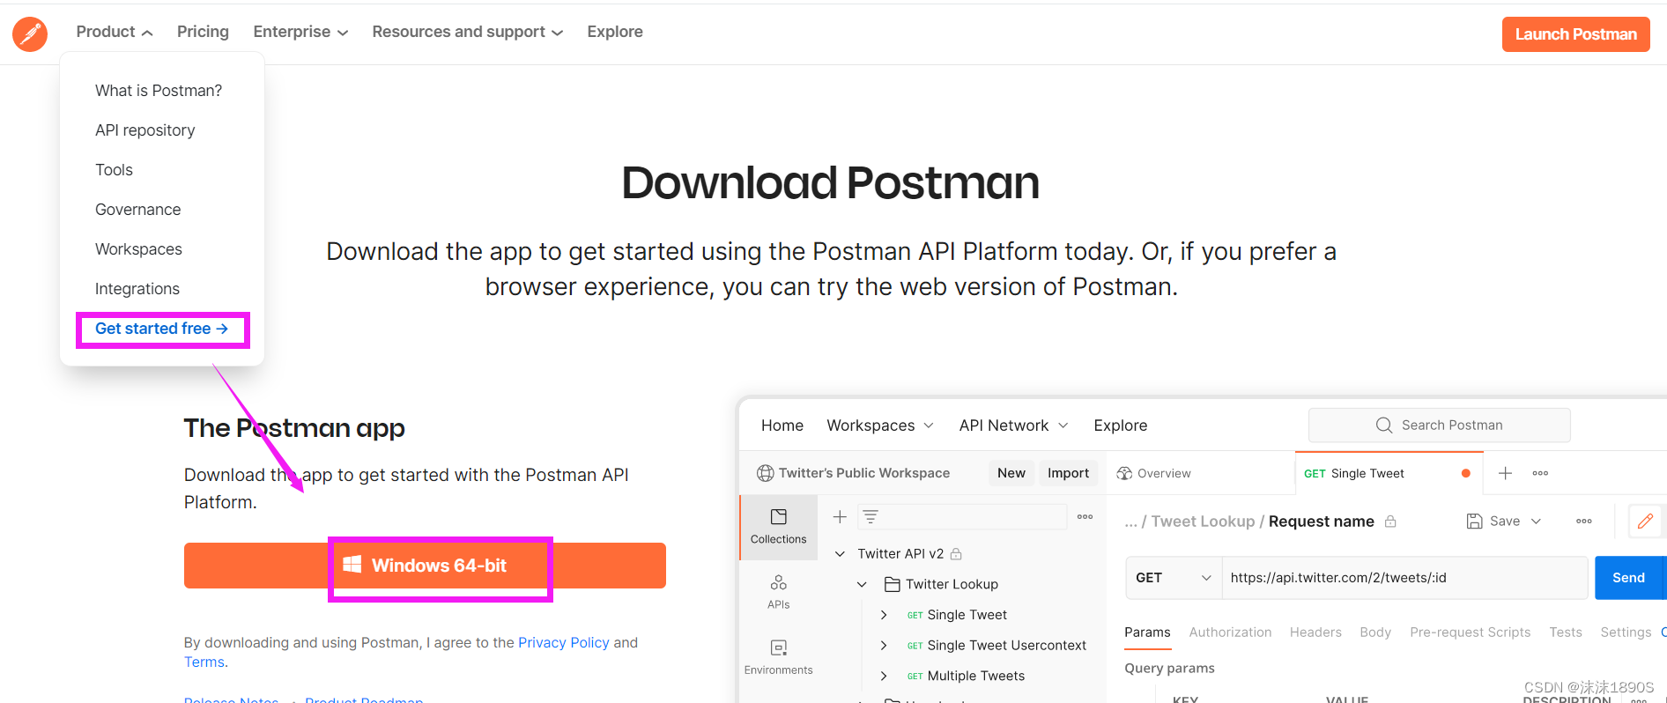
Task: Click the Twitter Lookup folder icon
Action: point(892,584)
